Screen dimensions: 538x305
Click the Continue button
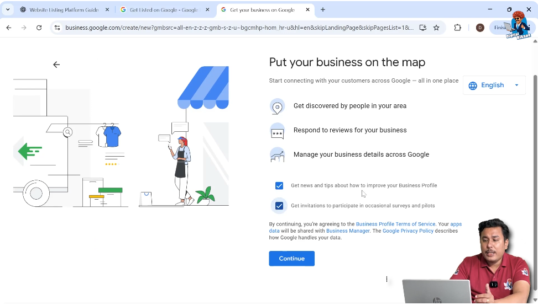(x=291, y=259)
